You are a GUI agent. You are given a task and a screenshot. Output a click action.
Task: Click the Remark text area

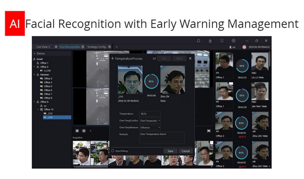click(x=162, y=138)
